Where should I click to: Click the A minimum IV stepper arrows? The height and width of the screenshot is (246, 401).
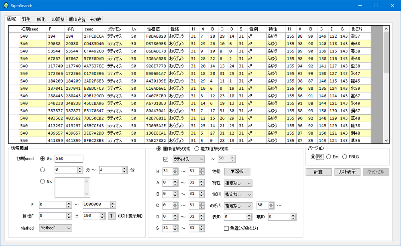(175, 183)
